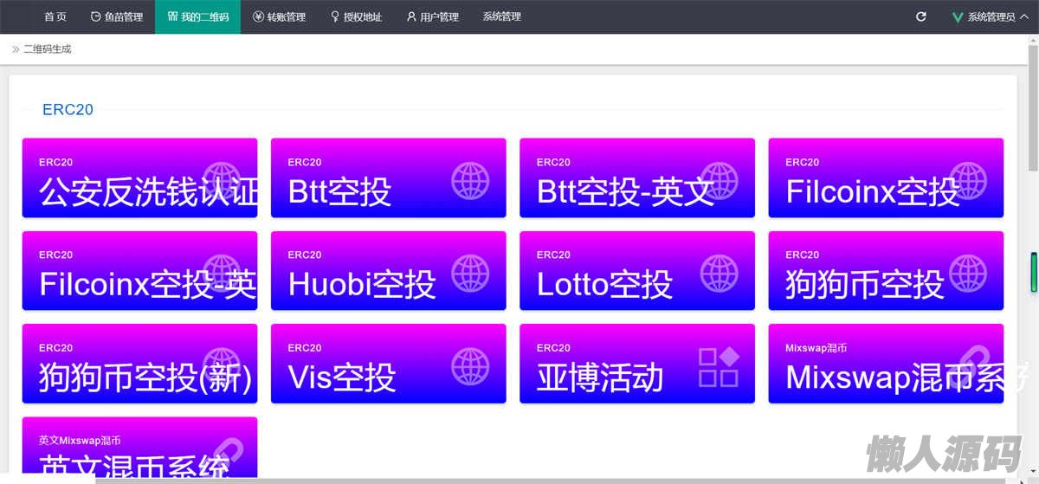This screenshot has width=1039, height=484.
Task: Open the Btt空投-英文 card
Action: 637,177
